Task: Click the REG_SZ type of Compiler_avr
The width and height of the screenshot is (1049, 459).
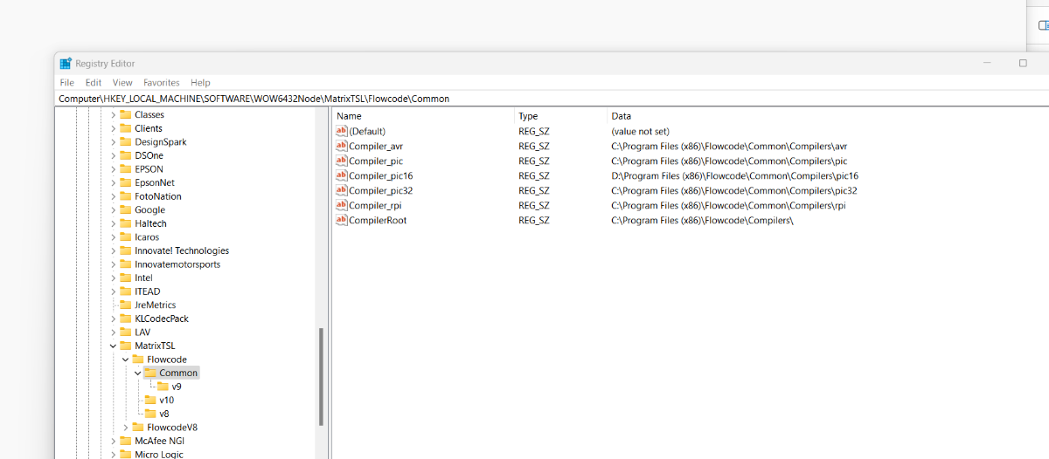Action: [x=534, y=146]
